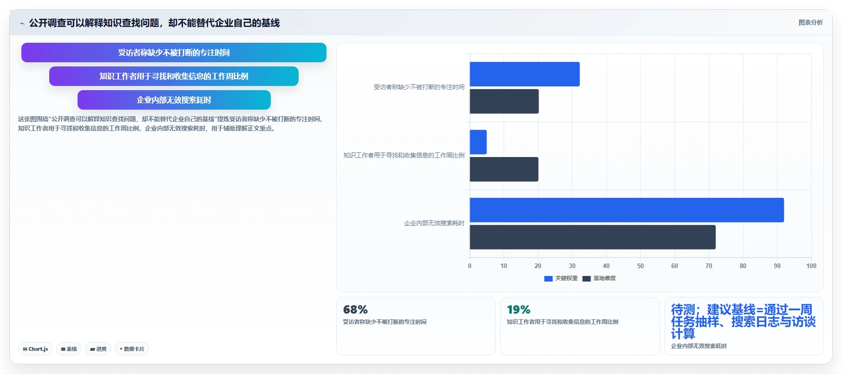The height and width of the screenshot is (374, 842).
Task: Click blue bar for 知识工作者用于寻找和收集信息的工作周比例
Action: click(478, 142)
